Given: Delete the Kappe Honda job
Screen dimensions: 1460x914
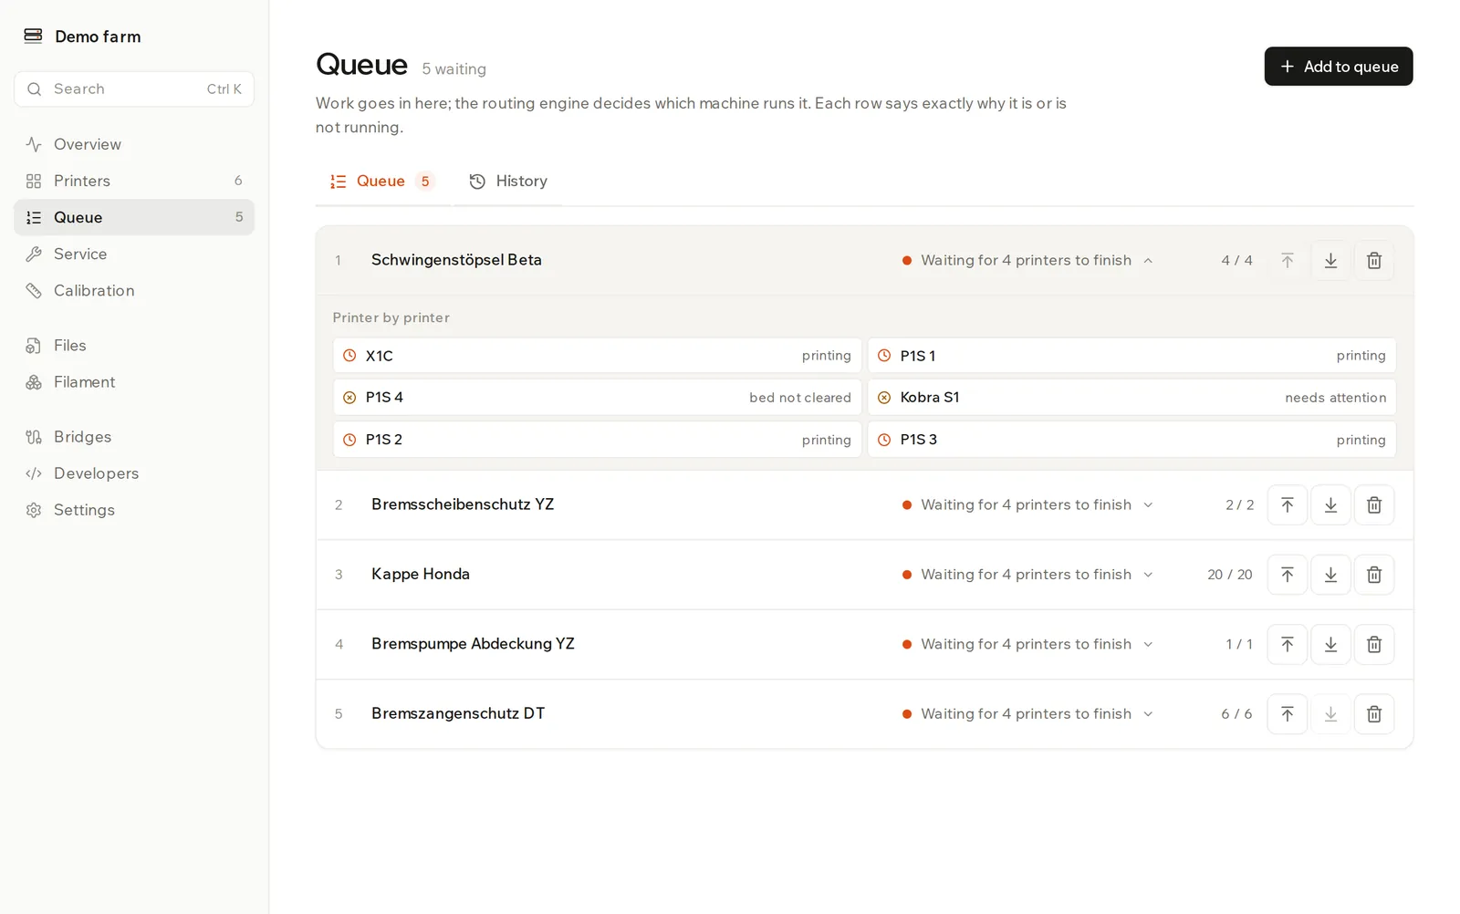Looking at the screenshot, I should click(1374, 575).
